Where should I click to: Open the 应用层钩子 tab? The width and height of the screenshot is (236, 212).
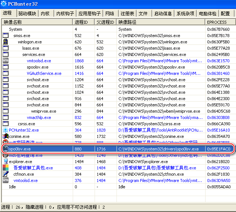[89, 14]
